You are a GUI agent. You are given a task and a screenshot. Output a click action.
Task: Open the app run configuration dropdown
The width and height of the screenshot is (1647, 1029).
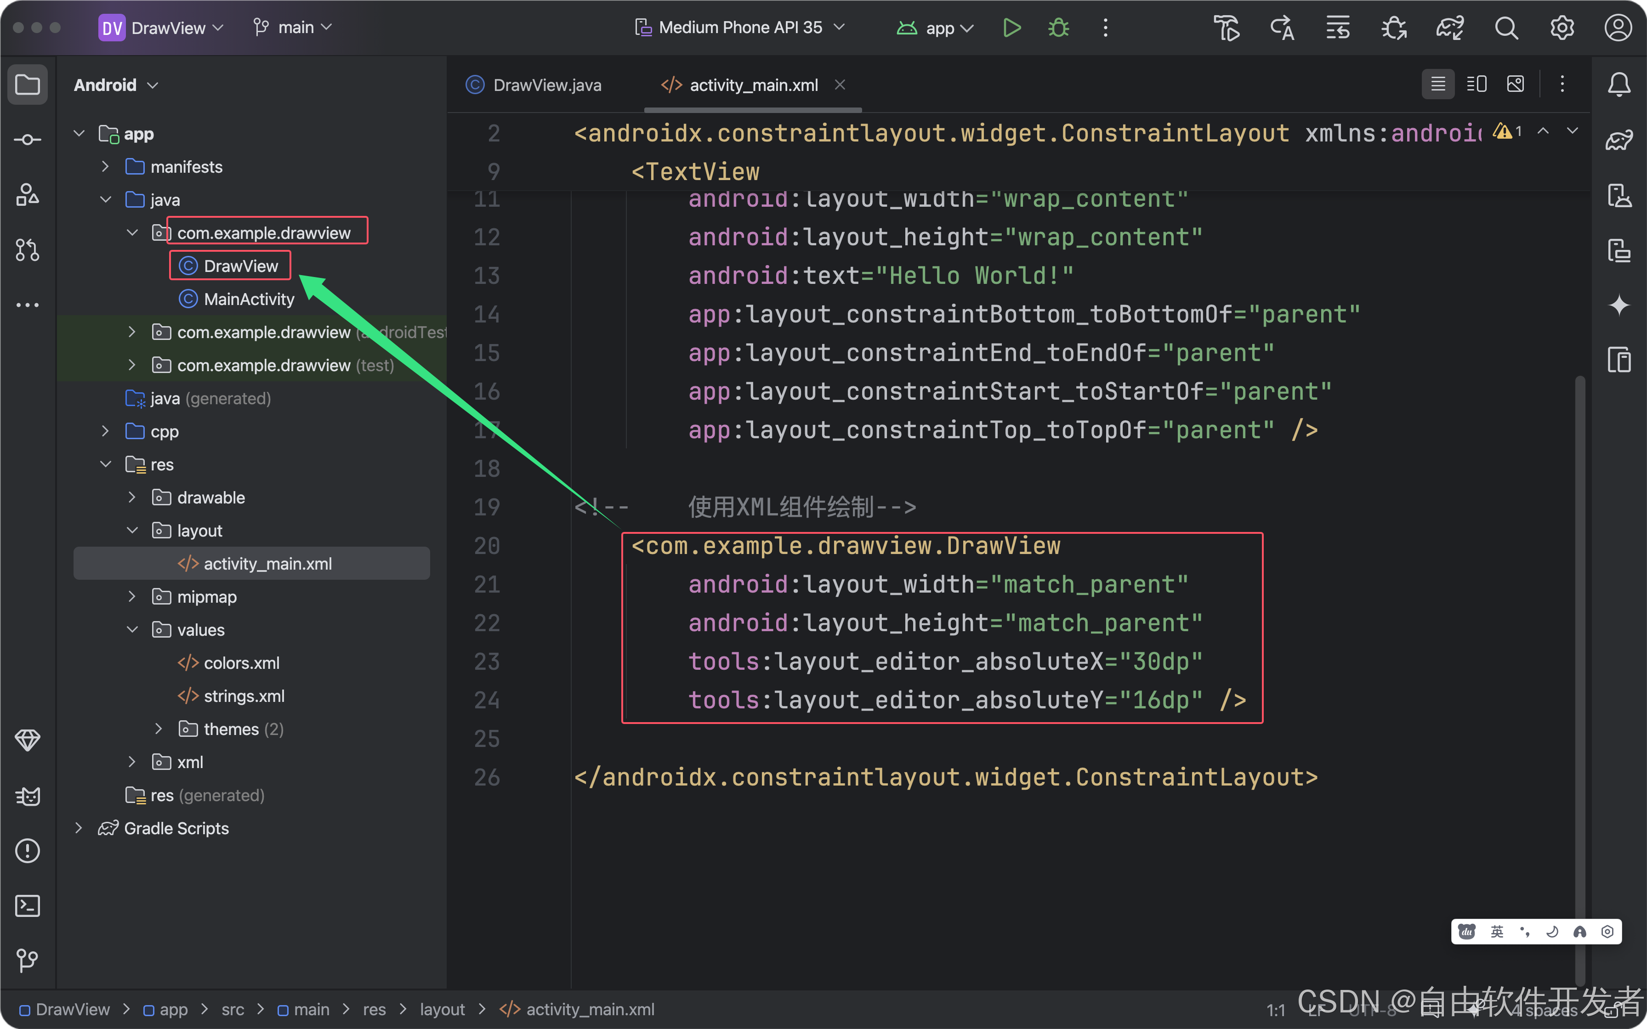point(935,28)
